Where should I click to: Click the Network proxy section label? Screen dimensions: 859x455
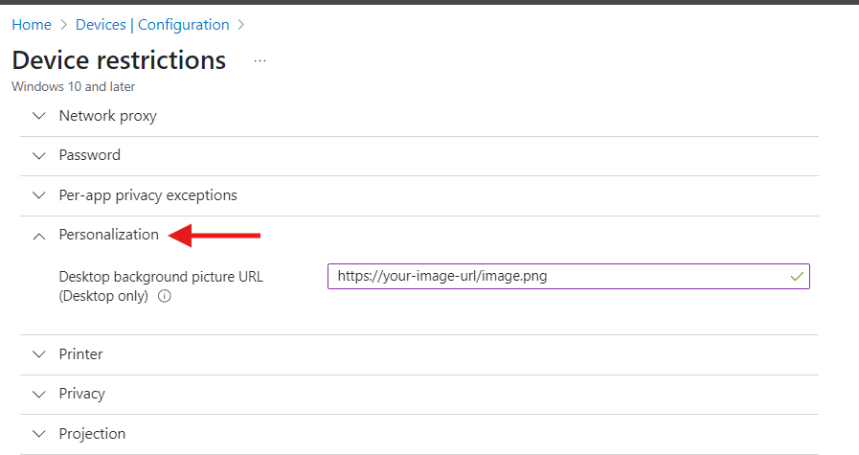[107, 116]
